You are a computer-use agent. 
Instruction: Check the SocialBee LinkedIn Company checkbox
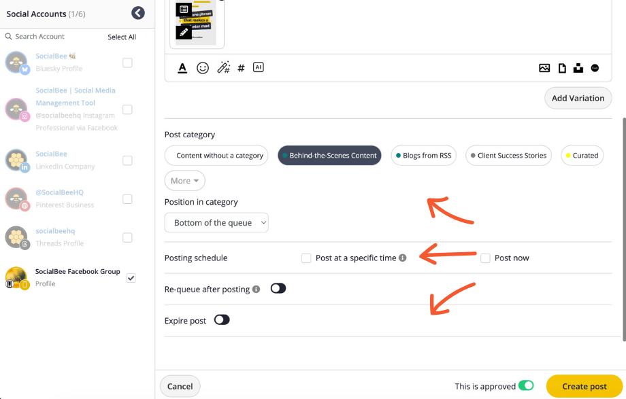pos(127,160)
